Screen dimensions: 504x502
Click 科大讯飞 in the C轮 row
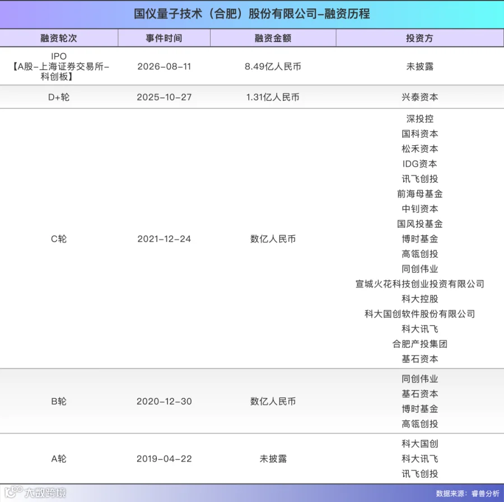click(x=420, y=329)
